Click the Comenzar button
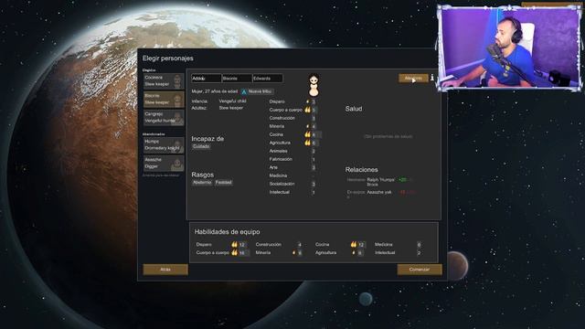The height and width of the screenshot is (329, 585). click(420, 270)
